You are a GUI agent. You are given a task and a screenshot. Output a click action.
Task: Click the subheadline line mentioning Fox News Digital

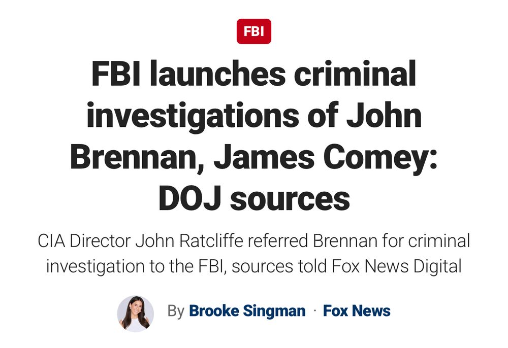pos(253,266)
